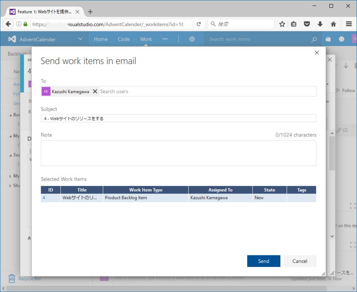Expand the AdventCalender project dropdown

[80, 39]
